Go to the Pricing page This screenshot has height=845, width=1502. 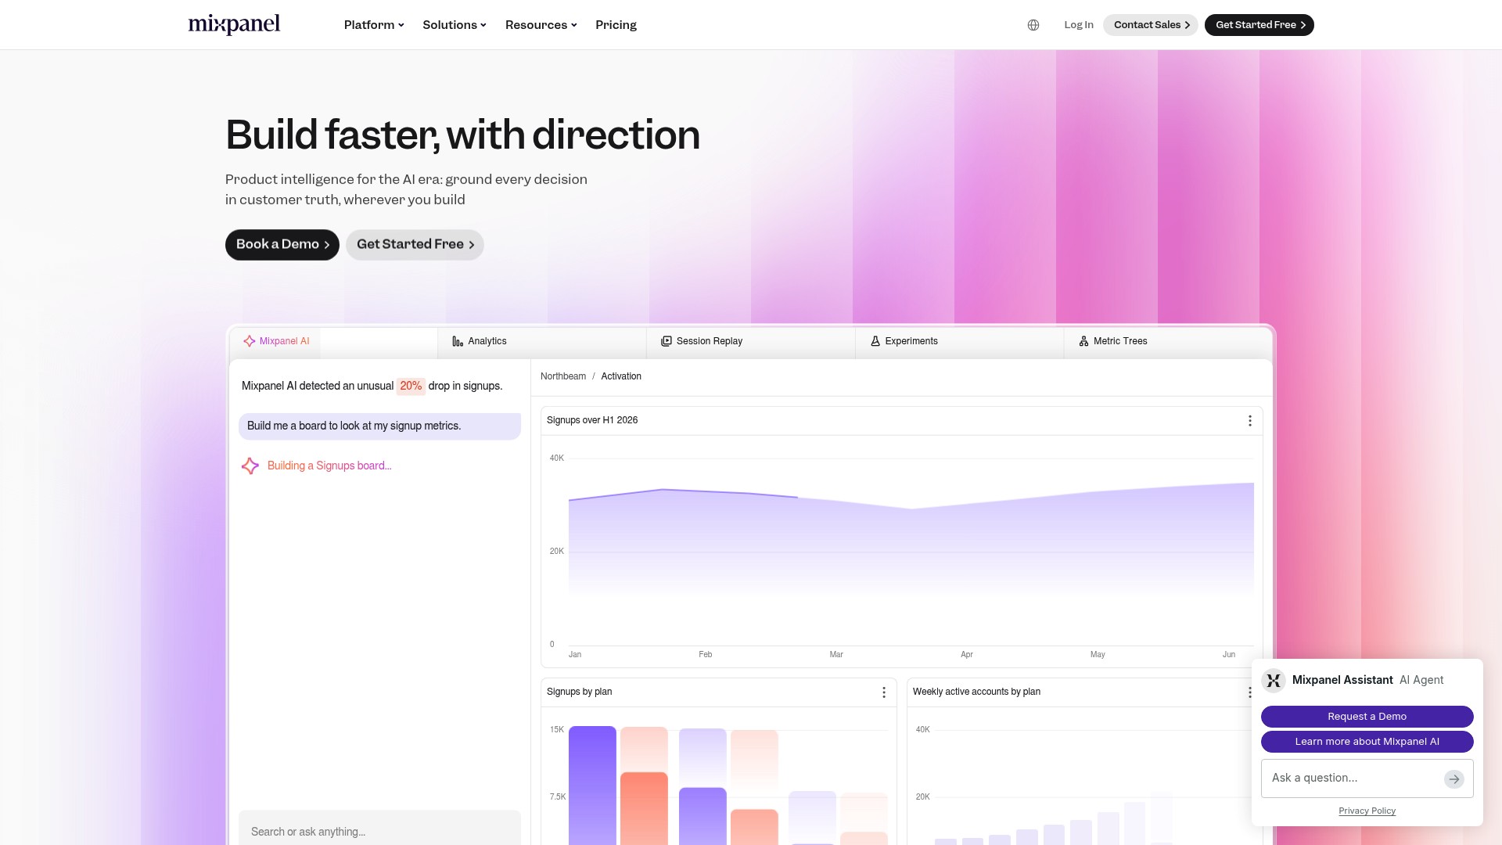pos(616,25)
